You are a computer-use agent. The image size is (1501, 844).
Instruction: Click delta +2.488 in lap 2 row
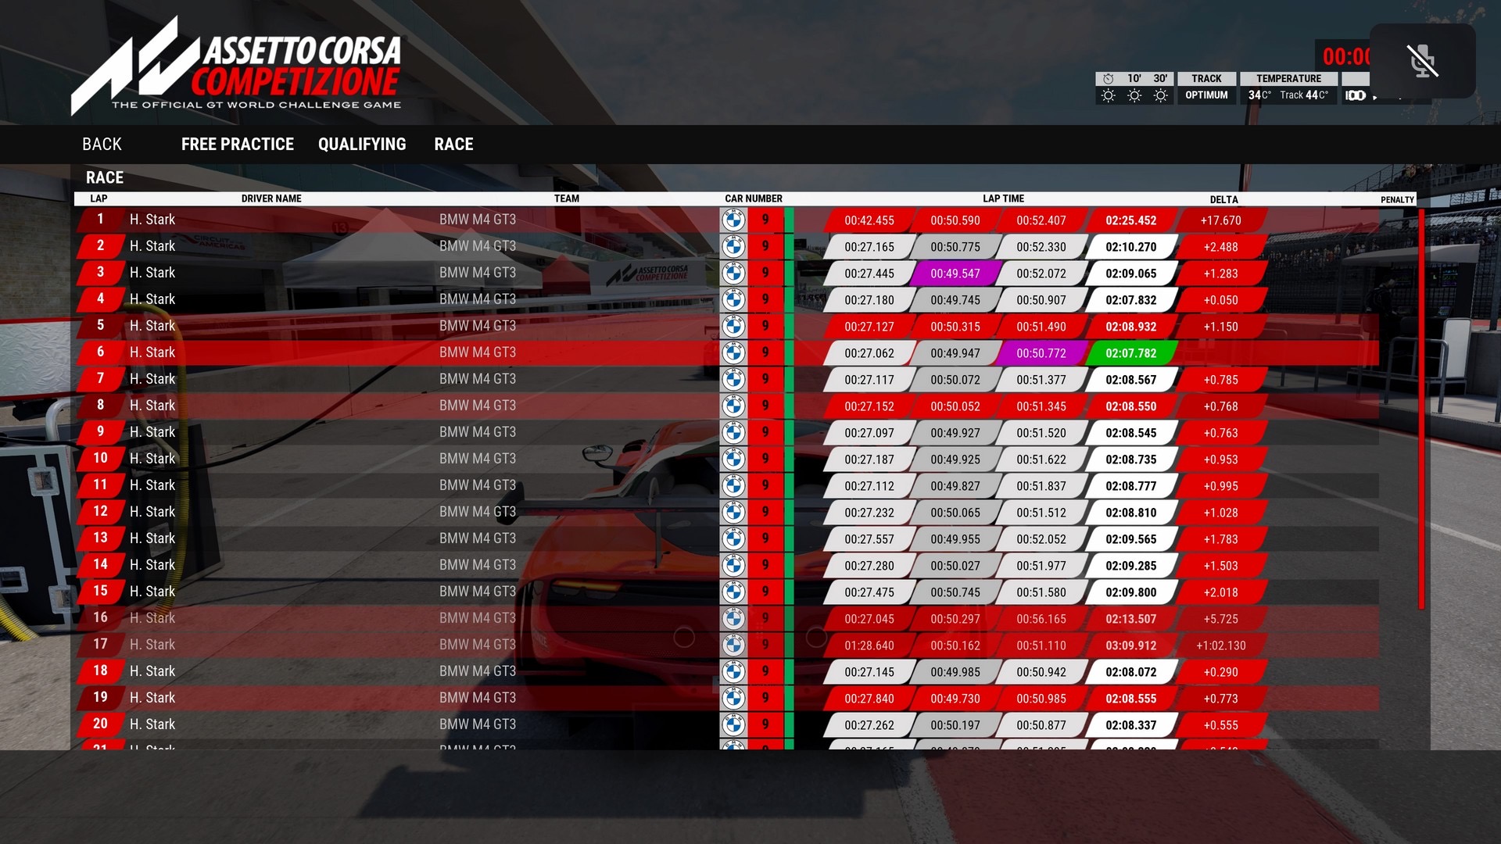point(1220,247)
